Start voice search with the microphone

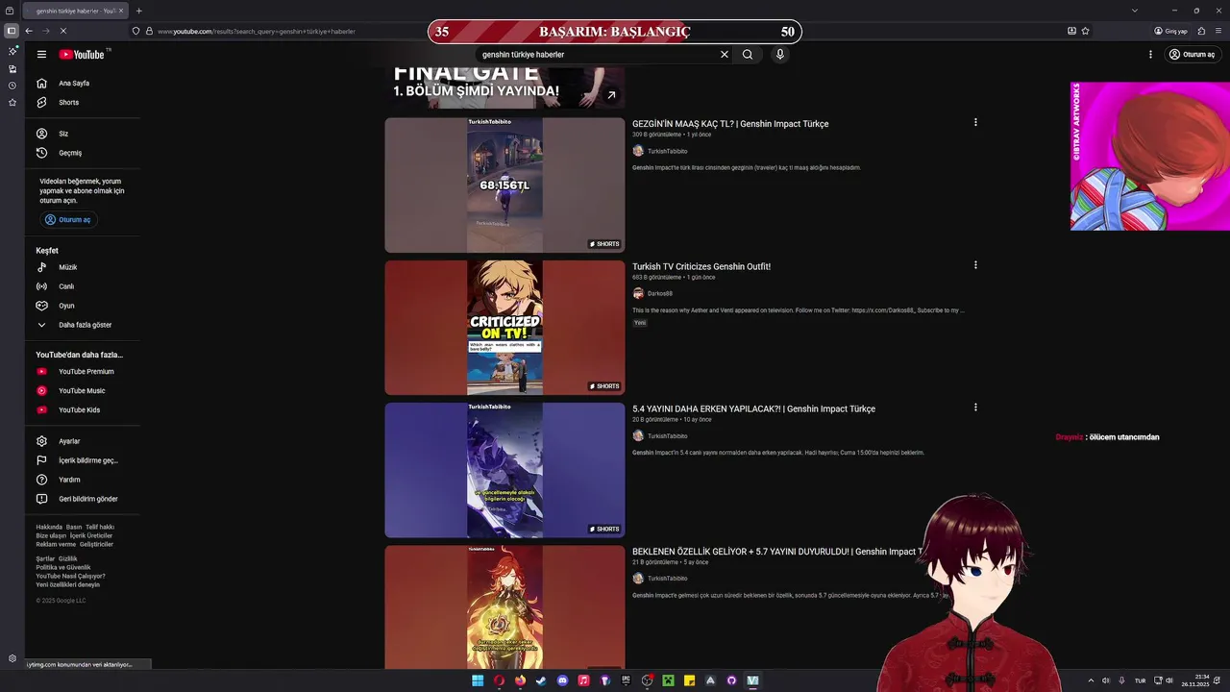coord(780,55)
